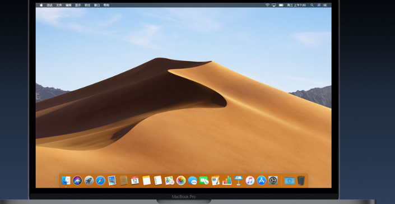Open the 前往 menu
The image size is (395, 204).
tap(87, 5)
